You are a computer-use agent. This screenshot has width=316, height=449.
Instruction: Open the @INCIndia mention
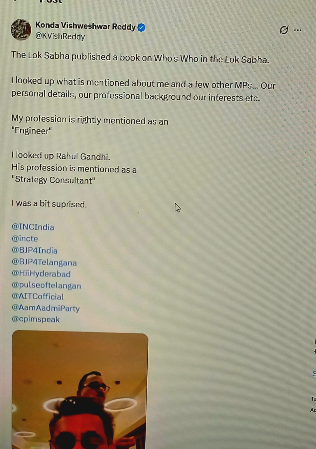pos(33,227)
